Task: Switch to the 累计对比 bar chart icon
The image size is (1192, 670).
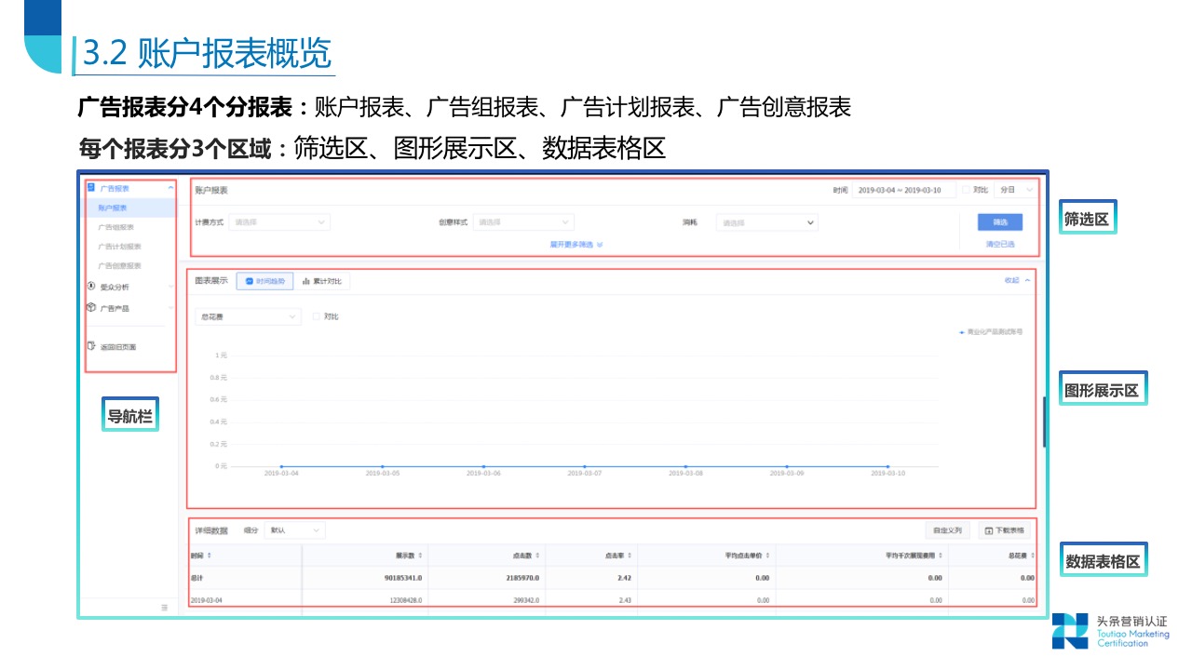Action: (x=305, y=281)
